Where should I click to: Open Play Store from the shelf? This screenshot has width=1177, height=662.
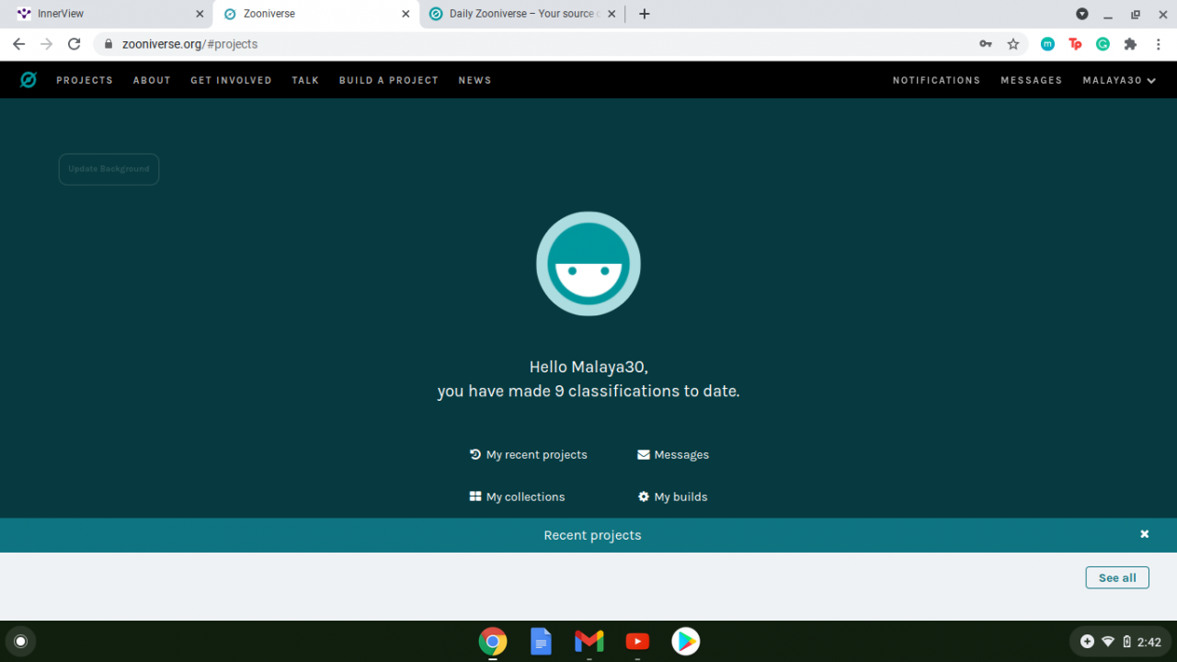pos(685,641)
